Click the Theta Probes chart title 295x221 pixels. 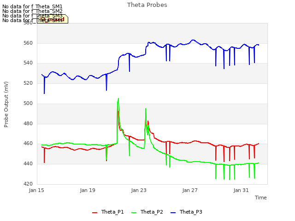coord(147,5)
